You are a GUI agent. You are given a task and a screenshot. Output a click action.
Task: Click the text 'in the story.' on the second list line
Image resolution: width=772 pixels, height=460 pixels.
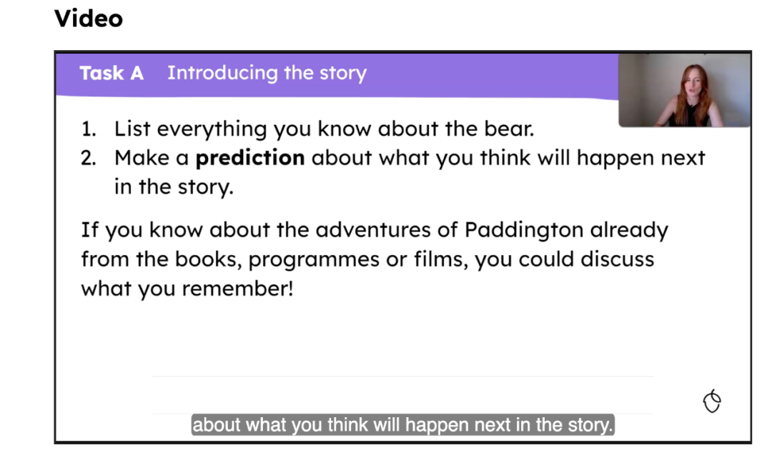(174, 187)
